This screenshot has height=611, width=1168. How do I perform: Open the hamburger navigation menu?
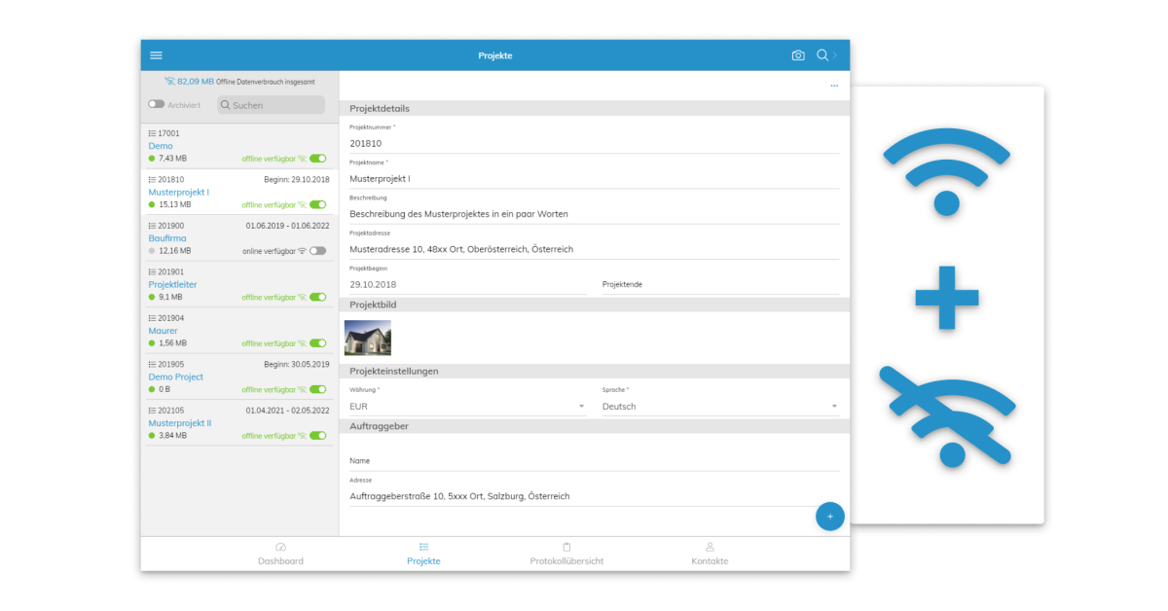(157, 54)
